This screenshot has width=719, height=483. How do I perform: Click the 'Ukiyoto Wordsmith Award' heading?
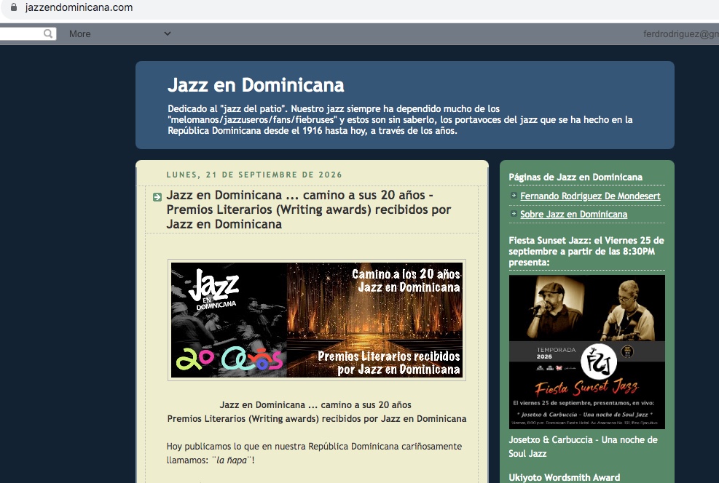pyautogui.click(x=565, y=477)
